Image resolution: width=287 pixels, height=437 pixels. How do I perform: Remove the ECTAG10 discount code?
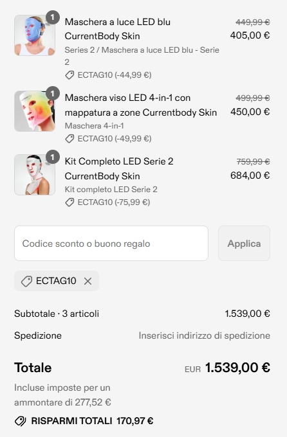88,281
